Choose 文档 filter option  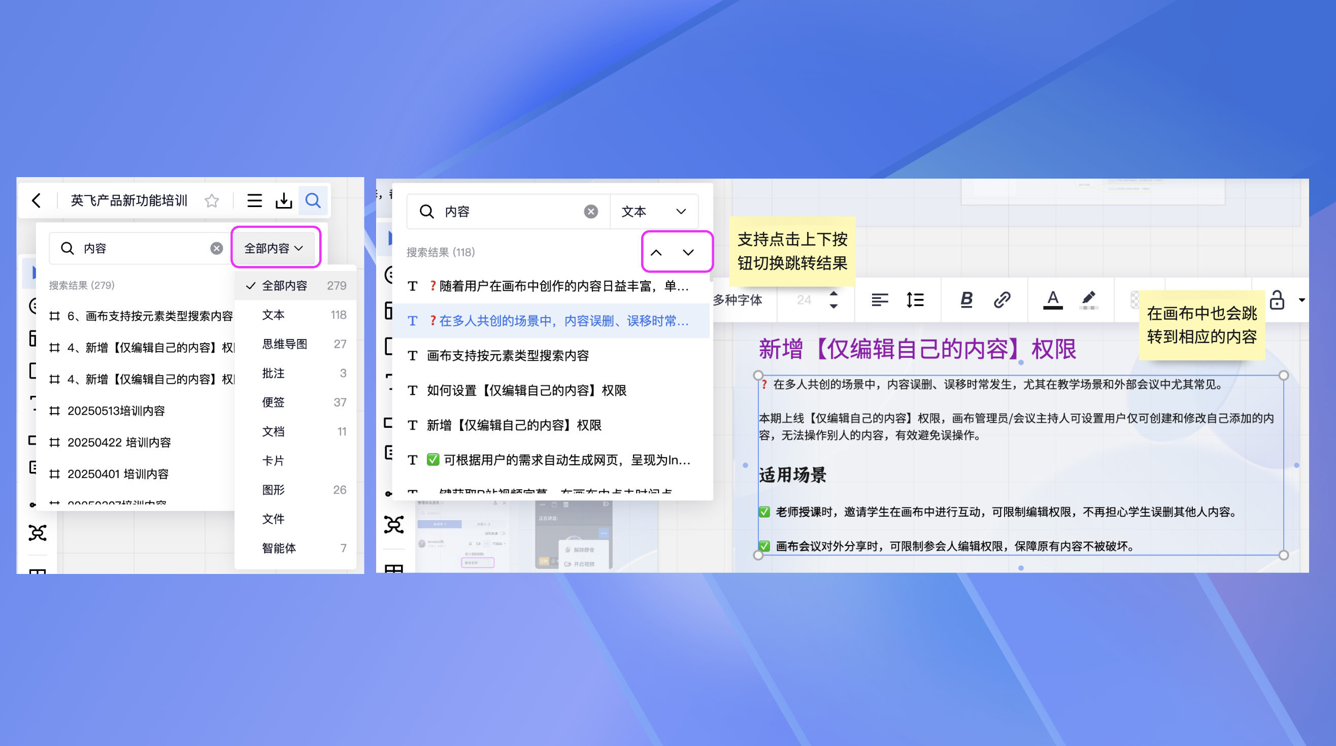295,431
